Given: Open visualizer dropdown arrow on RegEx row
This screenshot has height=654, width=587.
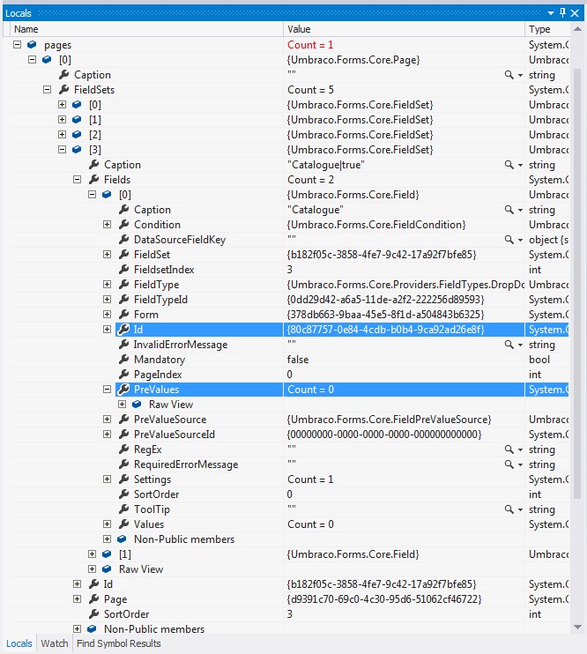Looking at the screenshot, I should pyautogui.click(x=520, y=450).
